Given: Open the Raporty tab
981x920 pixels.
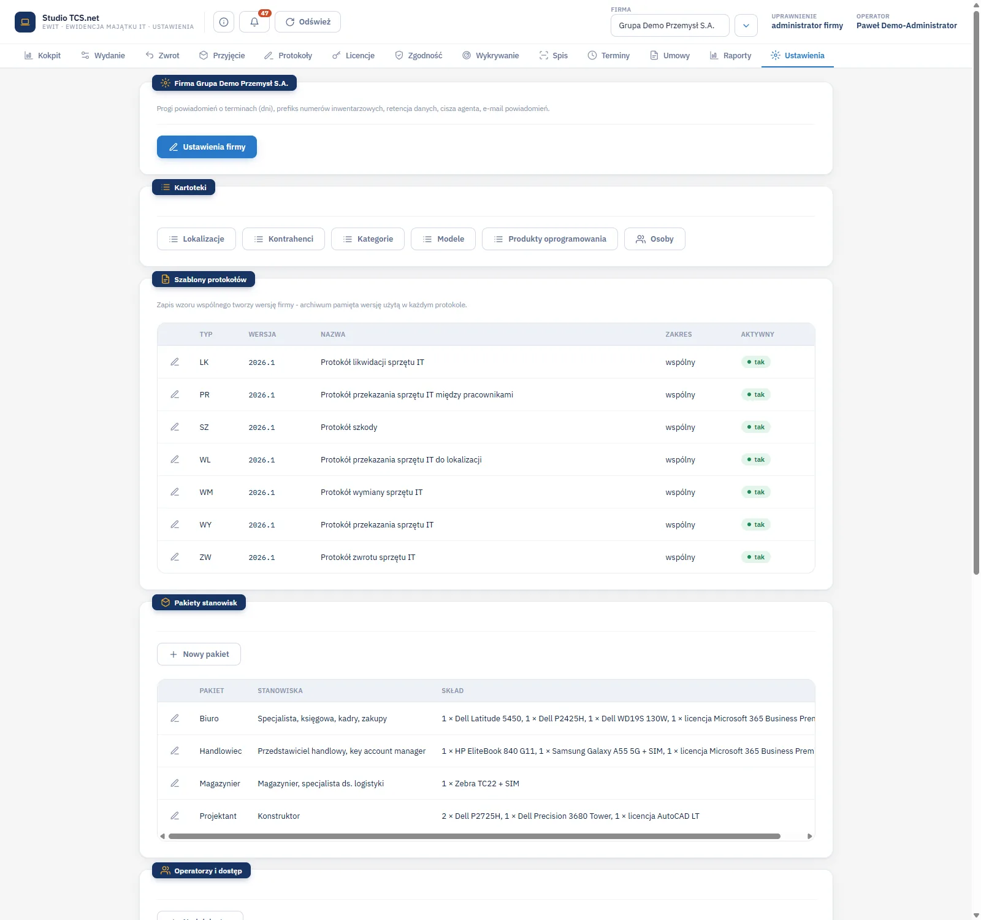Looking at the screenshot, I should tap(731, 55).
